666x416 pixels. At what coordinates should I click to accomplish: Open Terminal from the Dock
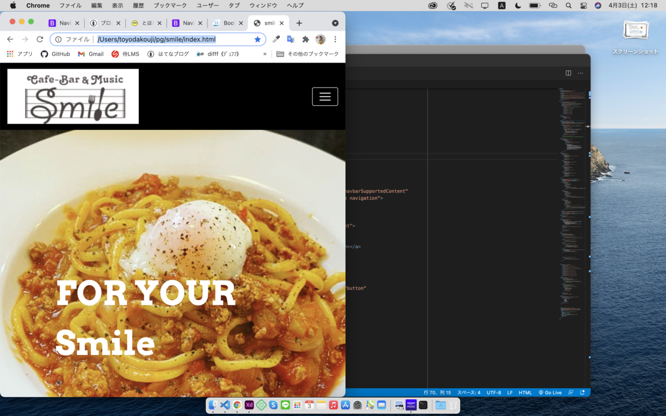(423, 405)
